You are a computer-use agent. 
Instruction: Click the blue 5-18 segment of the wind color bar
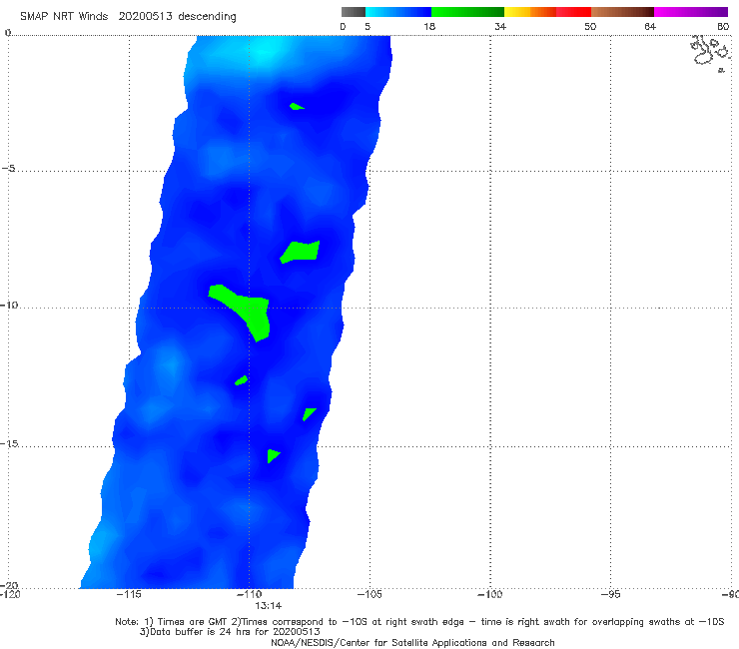[x=398, y=12]
